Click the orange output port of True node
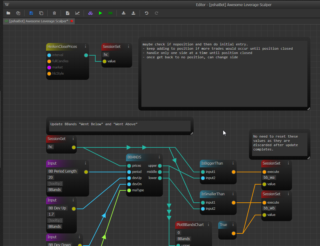Screen dimensions: 320x246 [234, 233]
